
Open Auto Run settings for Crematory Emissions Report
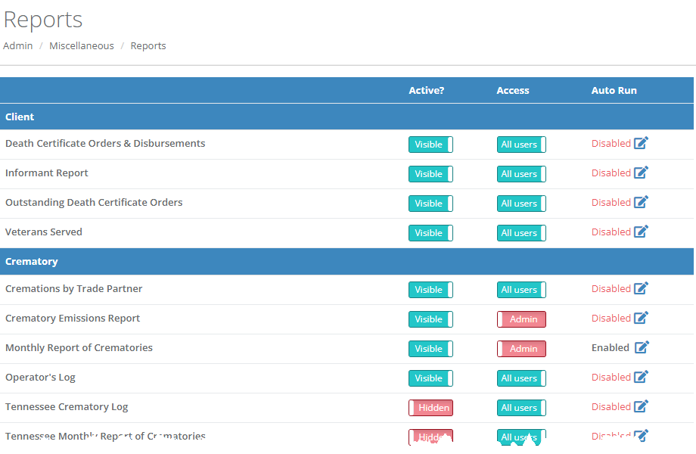coord(641,318)
